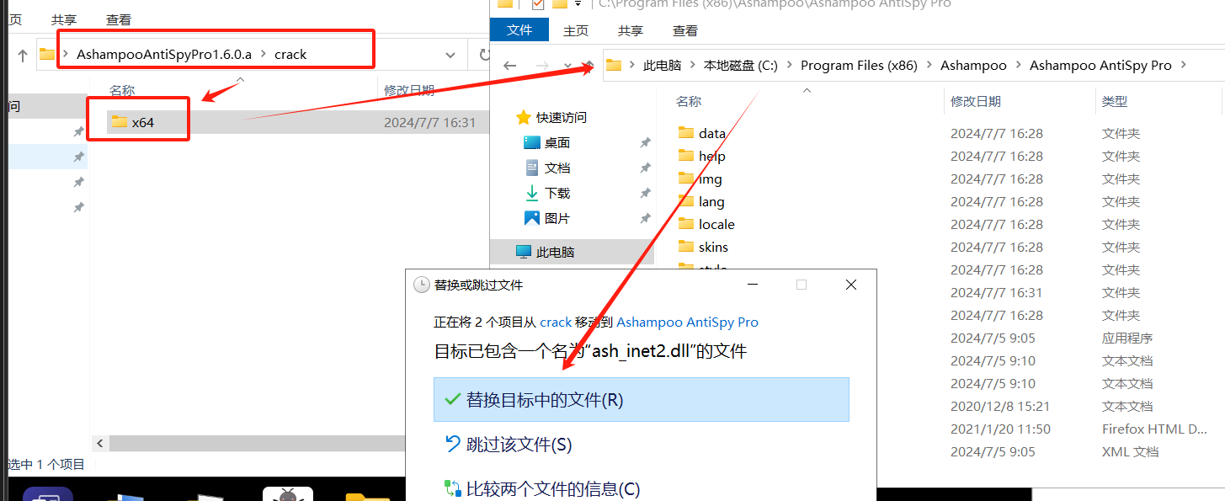Click the Firefox HTML D... type cell
This screenshot has height=501, width=1225.
click(1155, 429)
